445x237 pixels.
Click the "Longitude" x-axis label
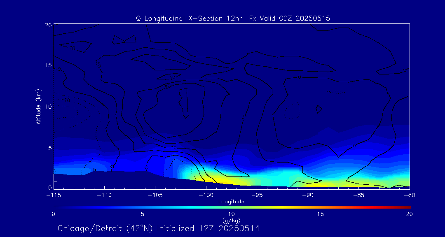pyautogui.click(x=231, y=201)
